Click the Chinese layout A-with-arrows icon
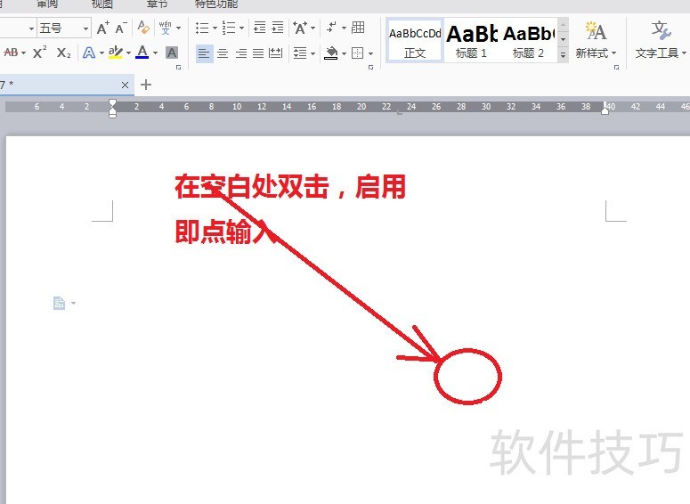The height and width of the screenshot is (504, 690). [x=300, y=28]
